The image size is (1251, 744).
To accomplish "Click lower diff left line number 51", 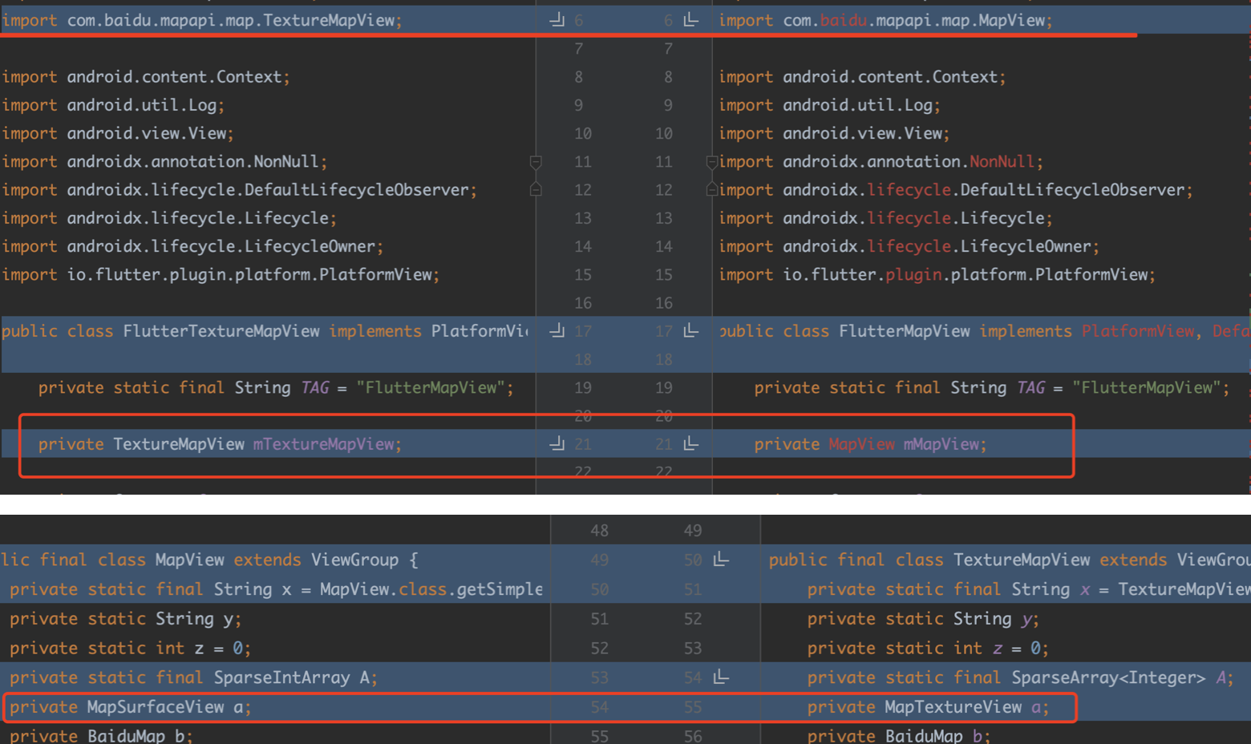I will coord(599,619).
